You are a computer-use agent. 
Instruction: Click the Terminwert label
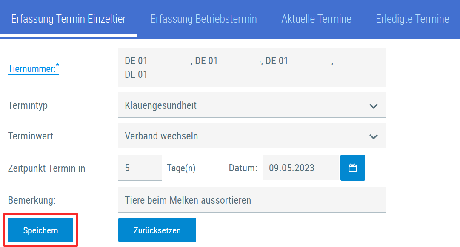pyautogui.click(x=31, y=136)
